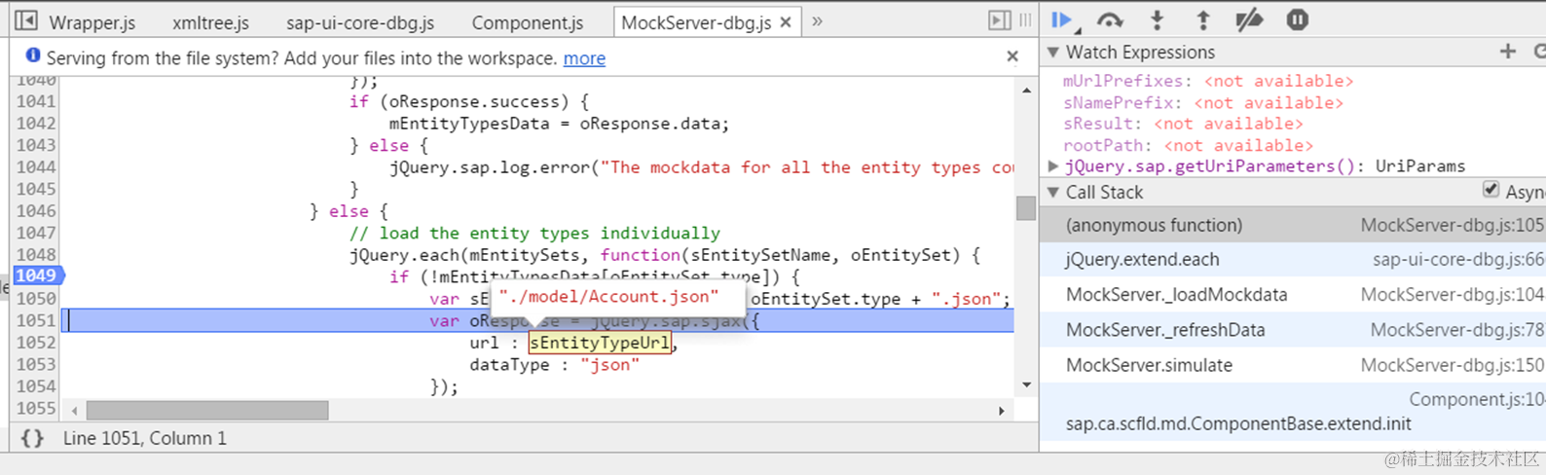The width and height of the screenshot is (1546, 475).
Task: Select the MockServer._refreshData stack frame
Action: [x=1293, y=330]
